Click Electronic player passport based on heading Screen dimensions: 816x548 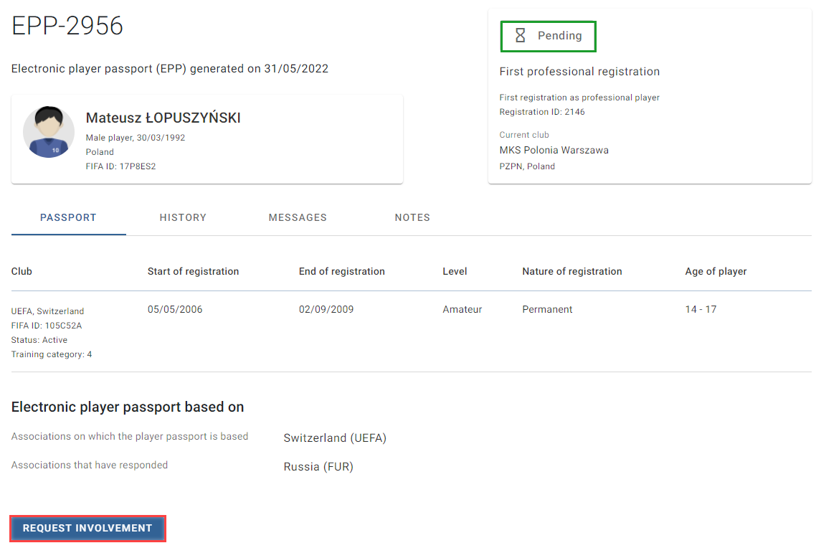point(128,407)
